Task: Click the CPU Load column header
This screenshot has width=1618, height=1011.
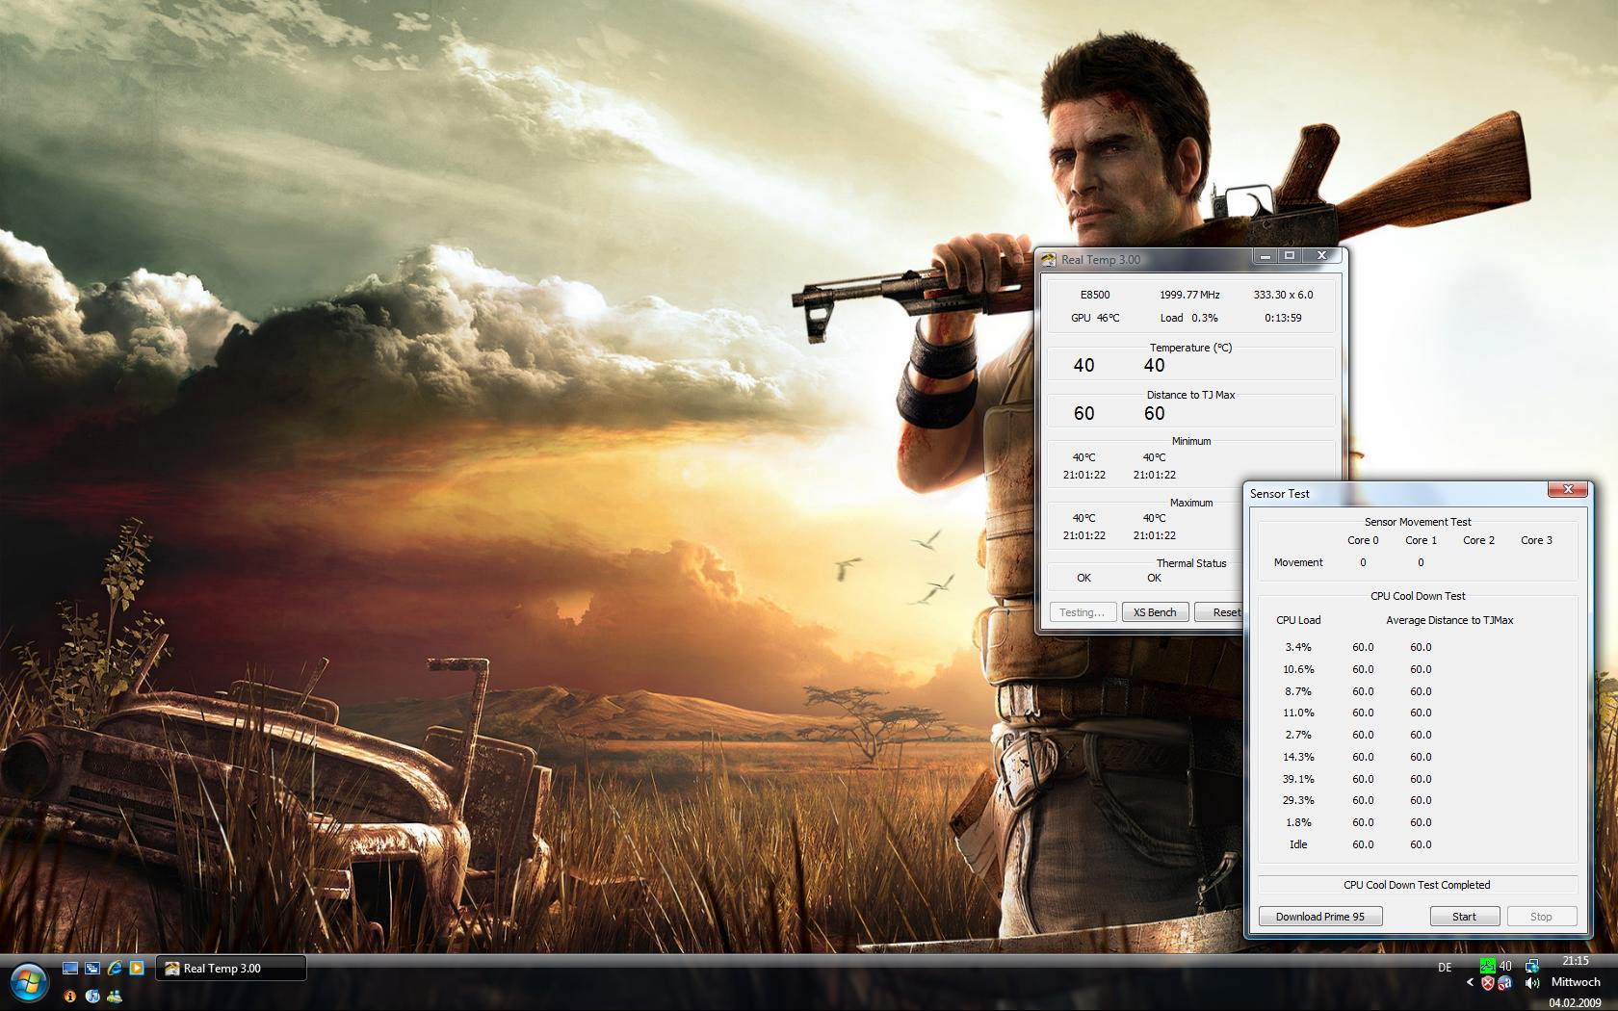Action: [1298, 620]
